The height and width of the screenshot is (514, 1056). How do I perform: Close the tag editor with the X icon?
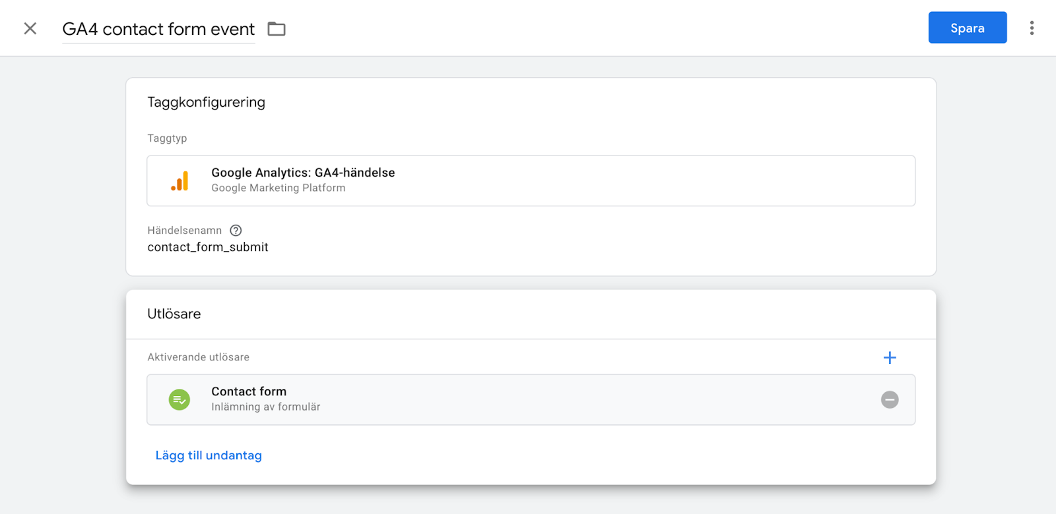pos(30,28)
